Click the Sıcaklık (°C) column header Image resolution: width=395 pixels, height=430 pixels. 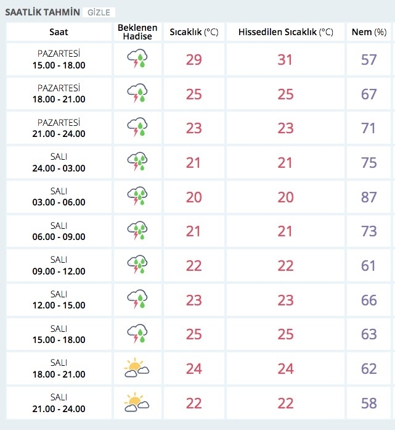tap(194, 32)
